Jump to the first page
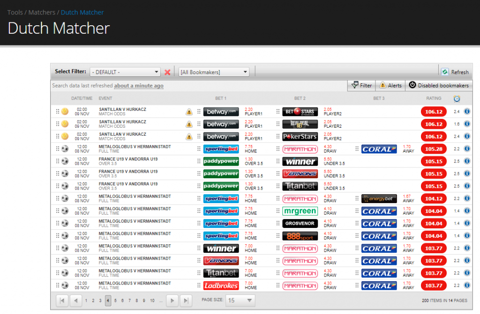 (62, 300)
